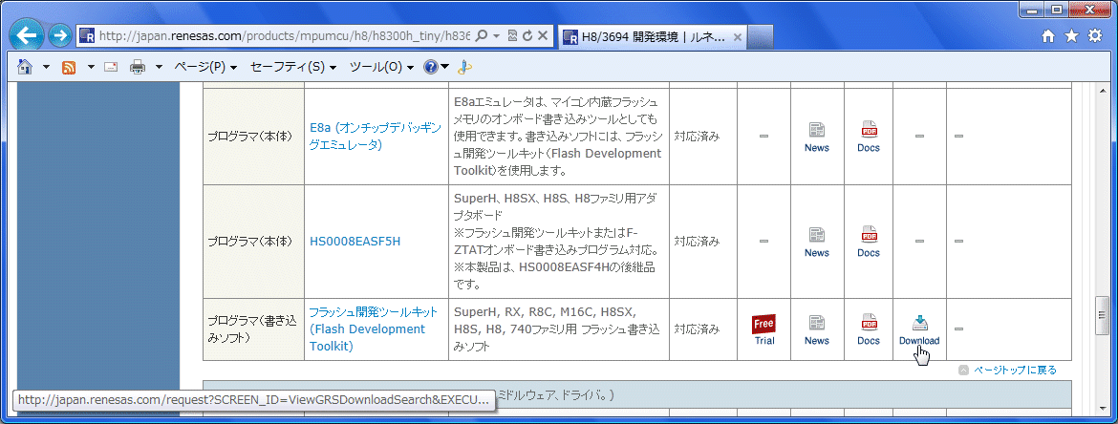Close the H8/3694 開発環境 tab
Image resolution: width=1118 pixels, height=424 pixels.
(x=738, y=36)
